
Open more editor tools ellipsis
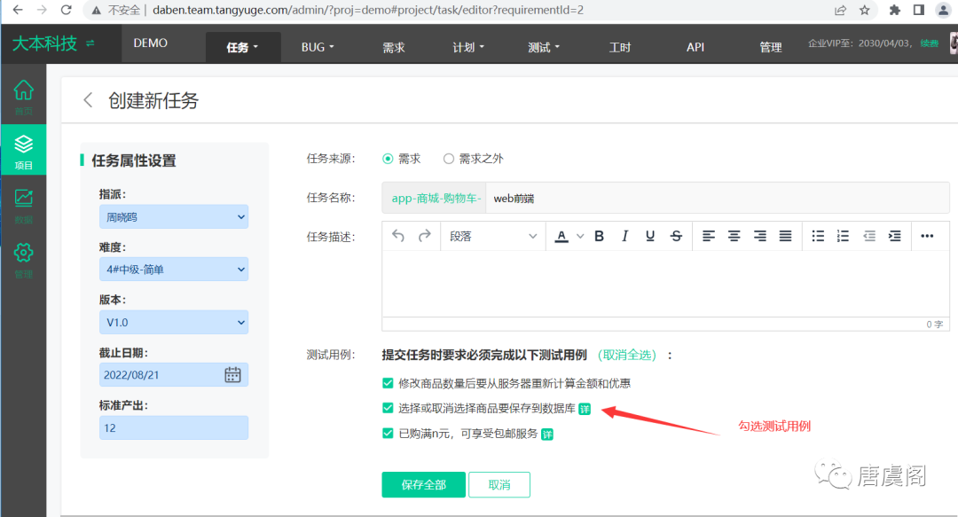click(927, 236)
